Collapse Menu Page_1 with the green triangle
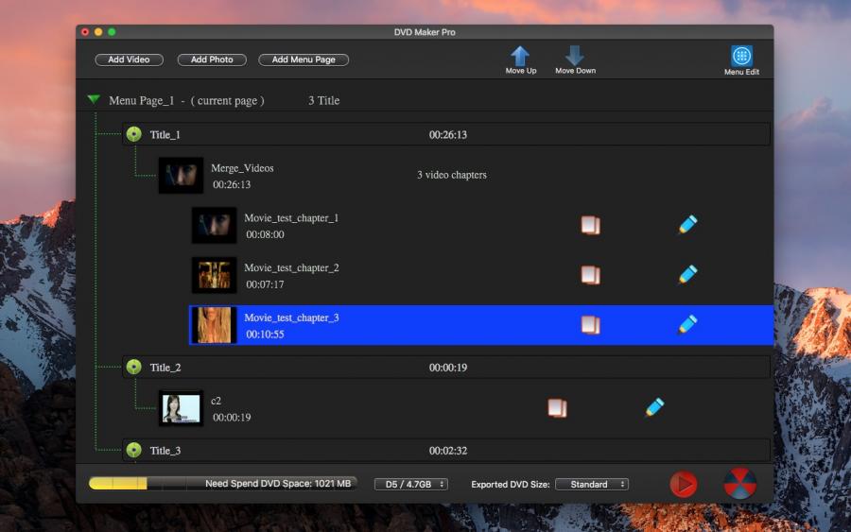This screenshot has height=532, width=851. pyautogui.click(x=94, y=99)
